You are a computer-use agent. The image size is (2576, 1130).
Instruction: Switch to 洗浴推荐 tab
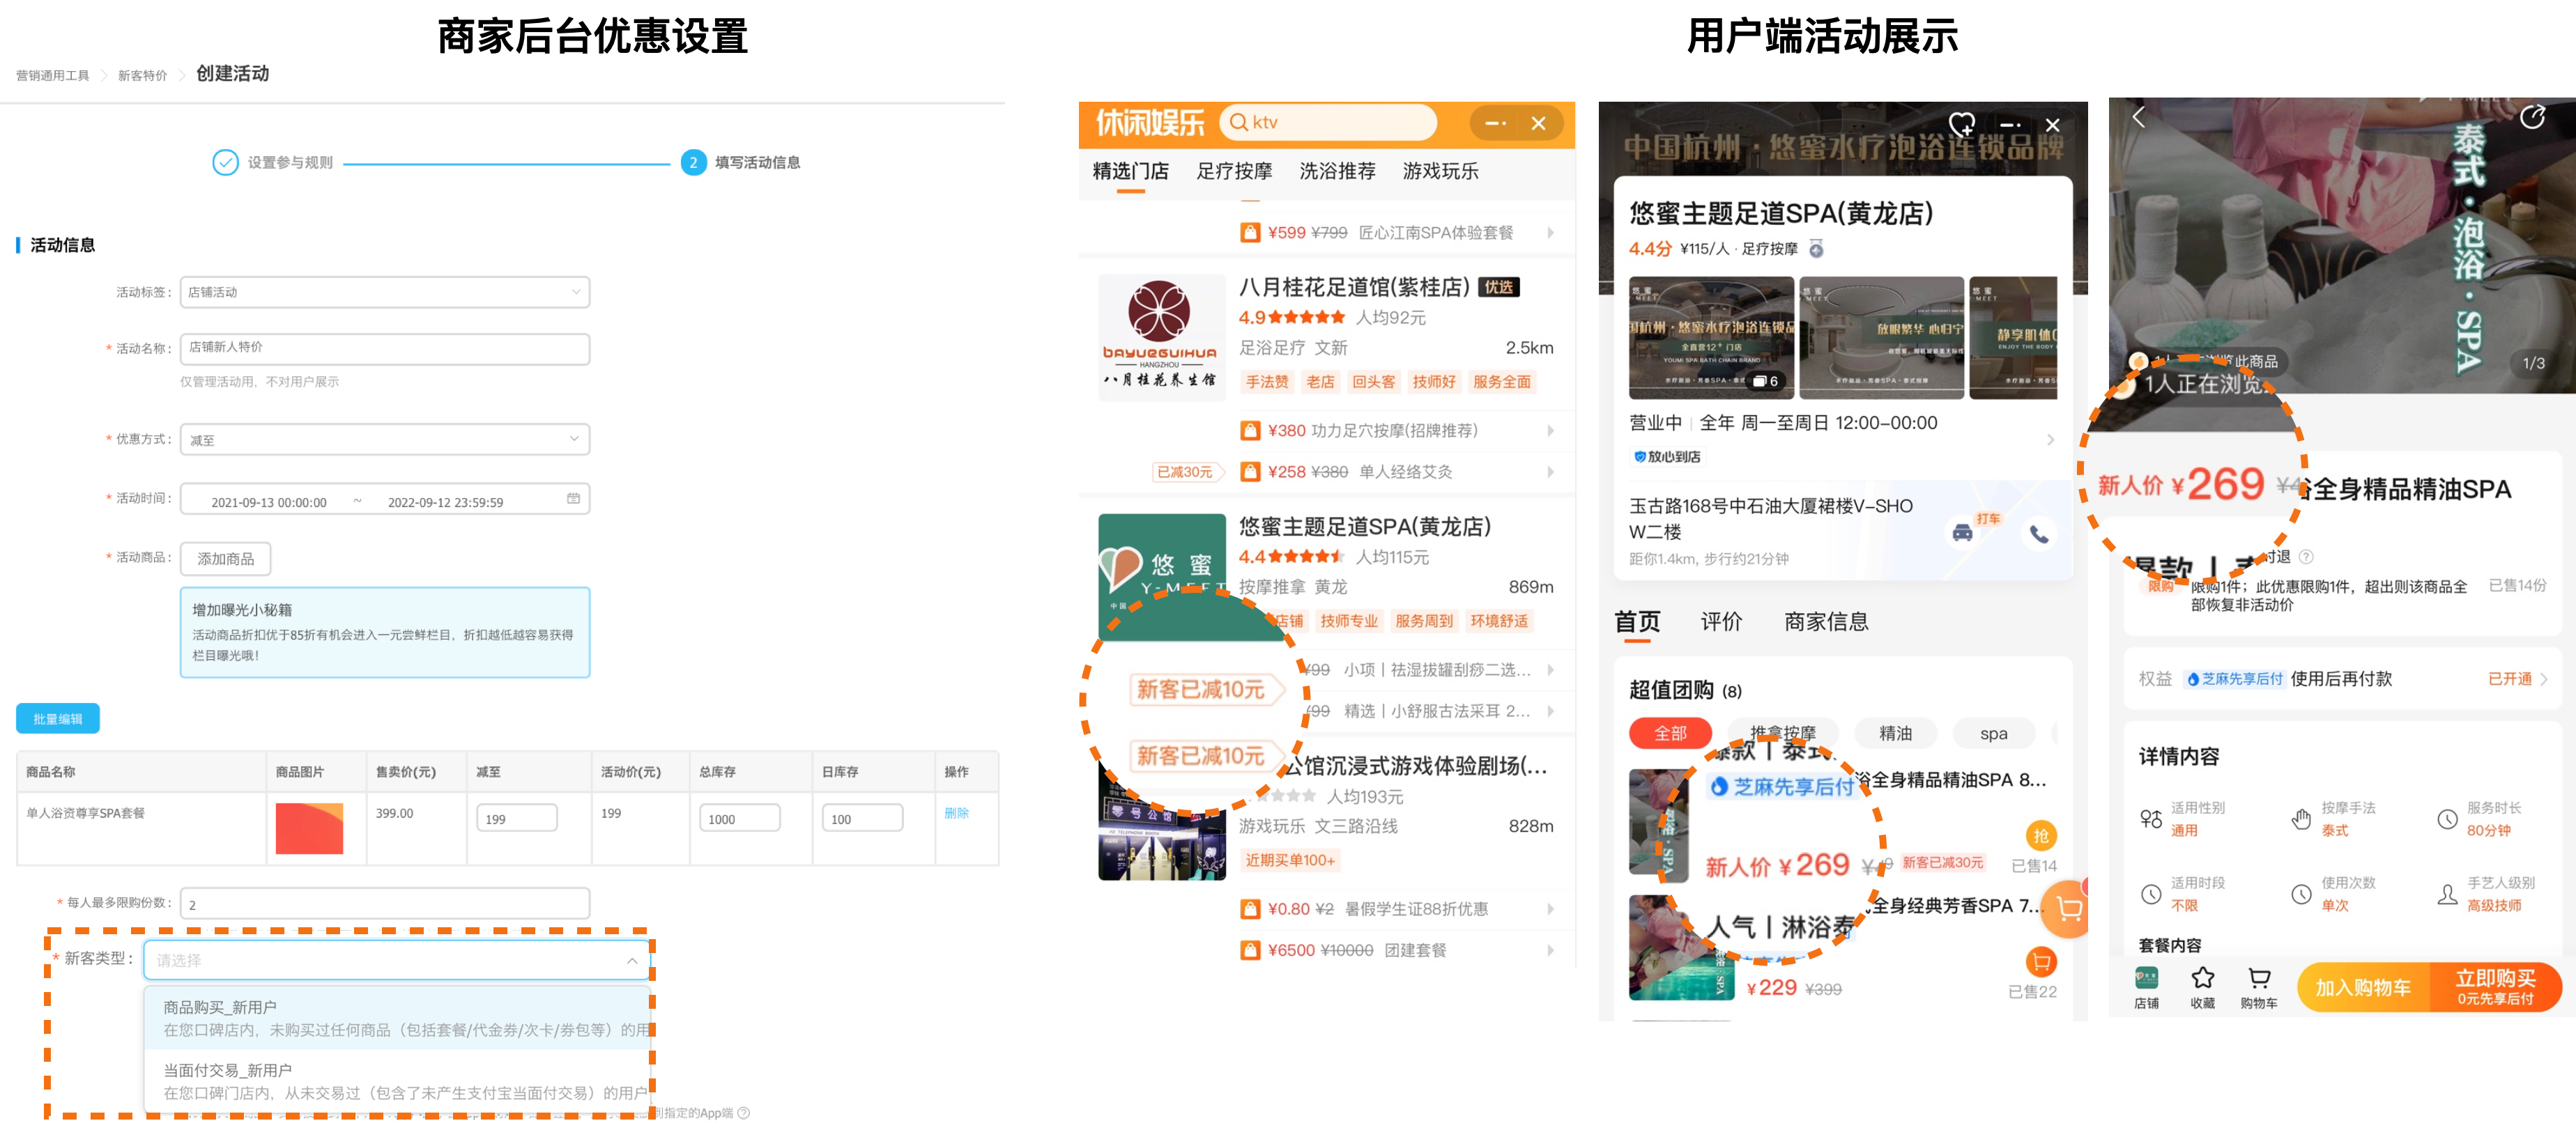[x=1337, y=171]
